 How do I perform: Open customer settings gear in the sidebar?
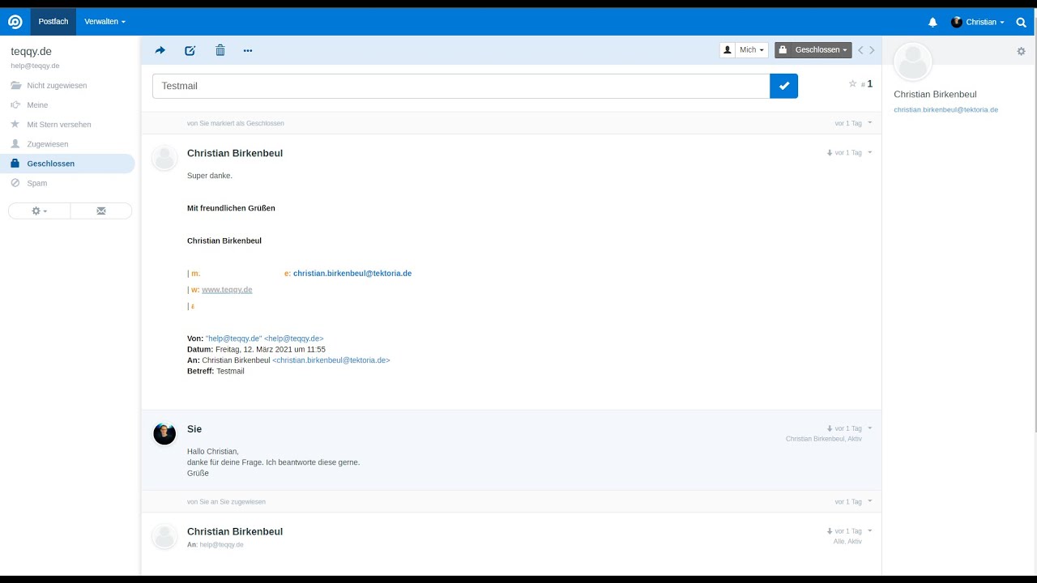(1021, 51)
